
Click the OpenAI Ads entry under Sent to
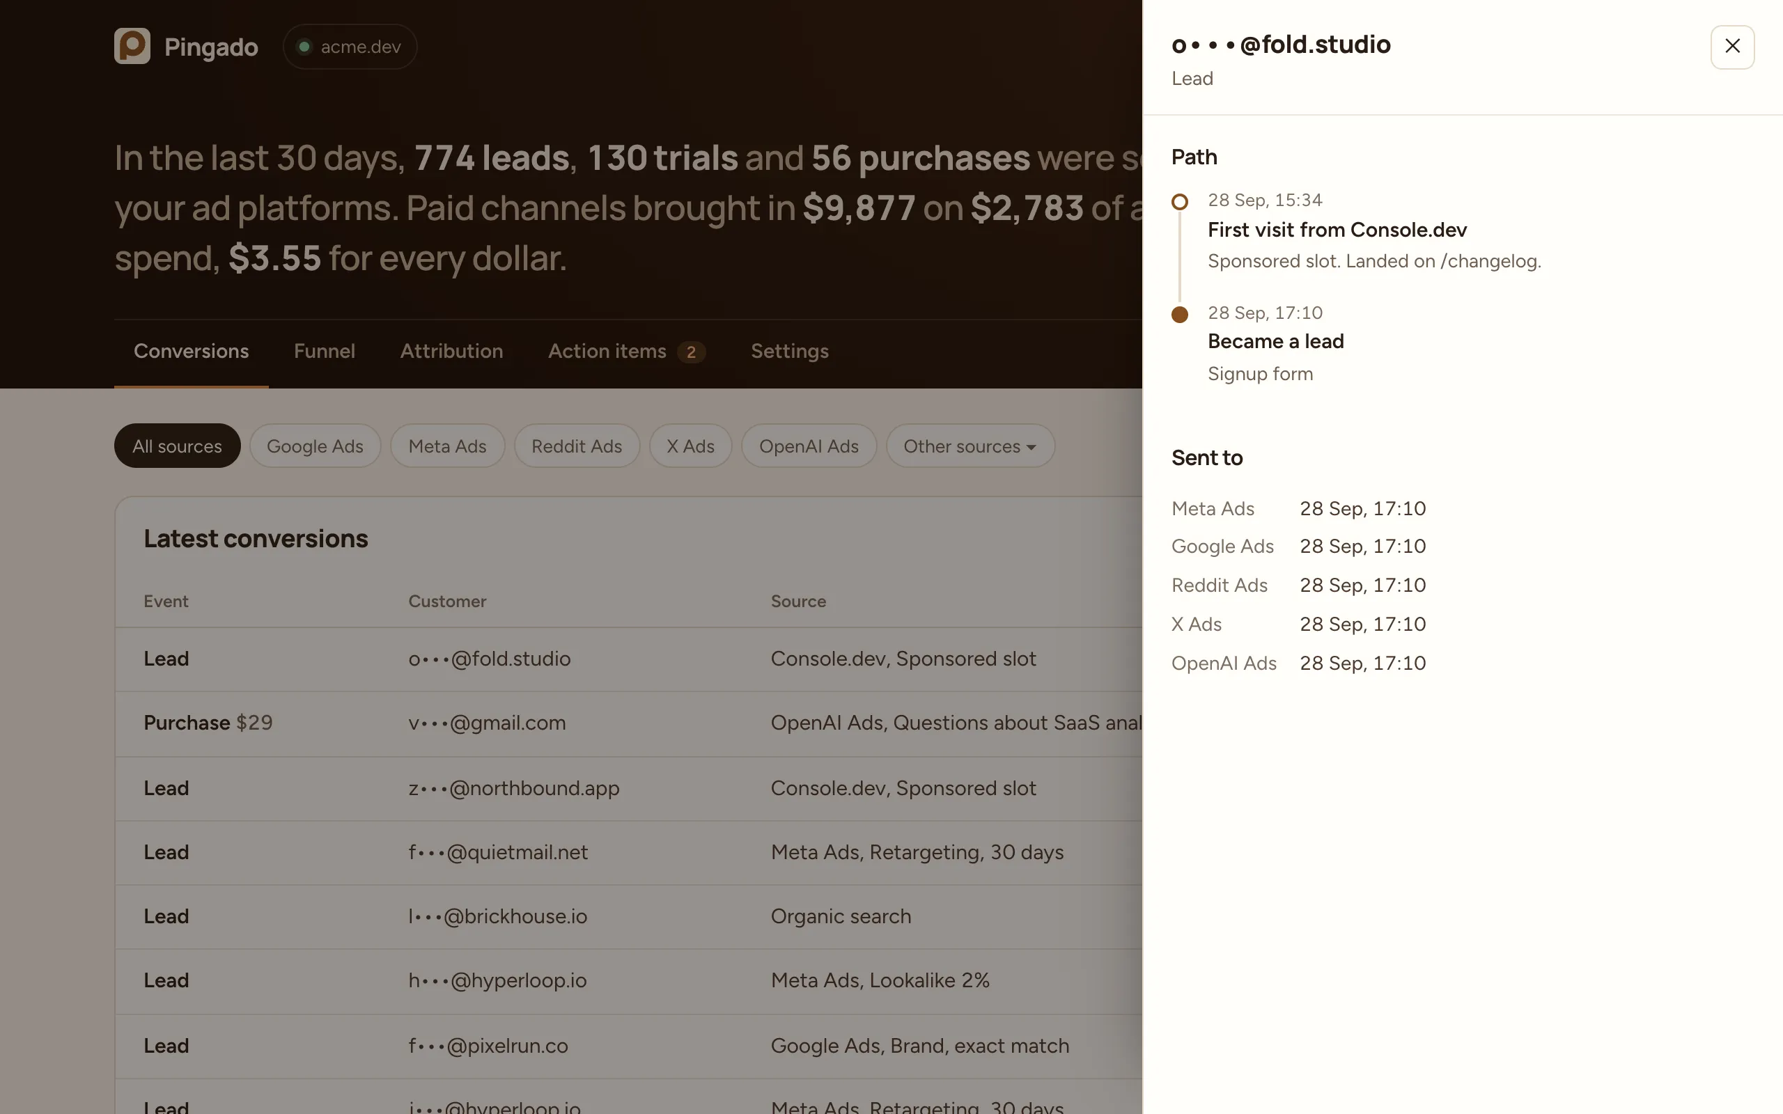pyautogui.click(x=1298, y=663)
